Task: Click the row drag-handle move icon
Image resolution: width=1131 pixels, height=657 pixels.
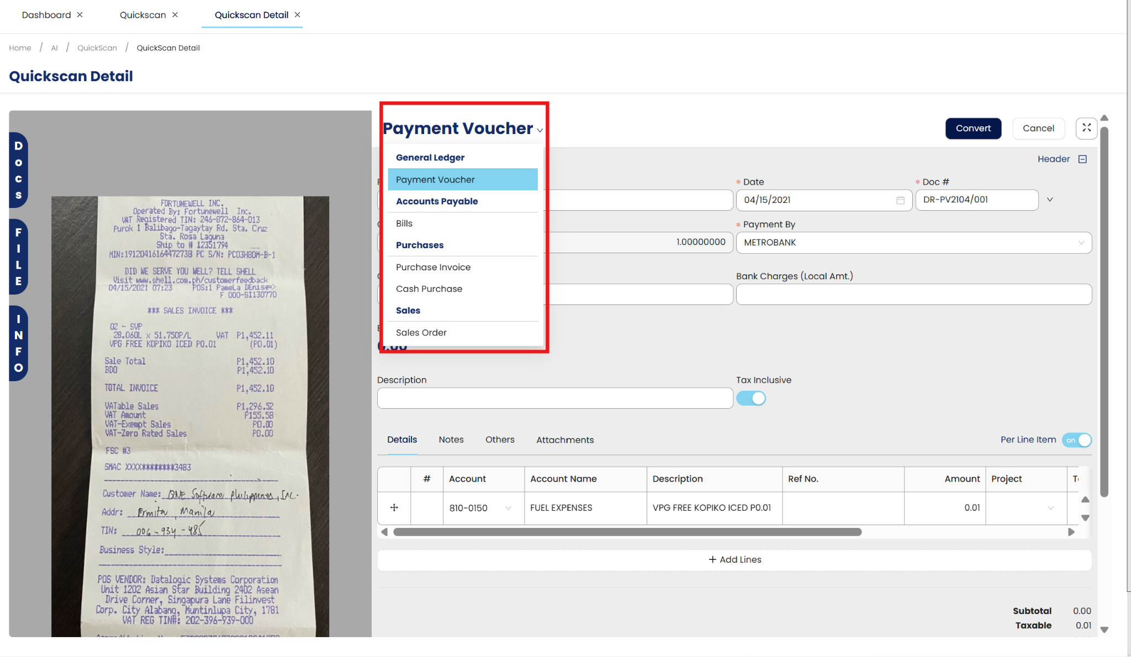Action: [x=394, y=508]
